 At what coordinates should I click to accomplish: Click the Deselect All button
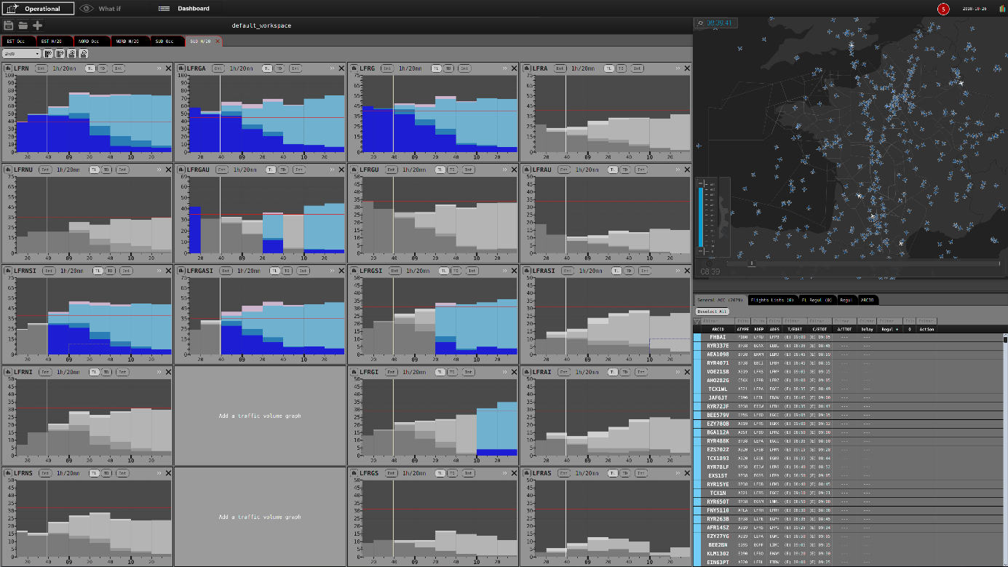tap(713, 311)
